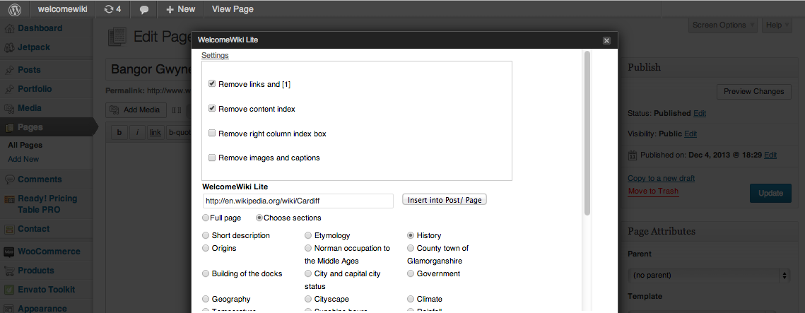The height and width of the screenshot is (313, 805).
Task: Expand the Screen Options panel
Action: coord(723,25)
